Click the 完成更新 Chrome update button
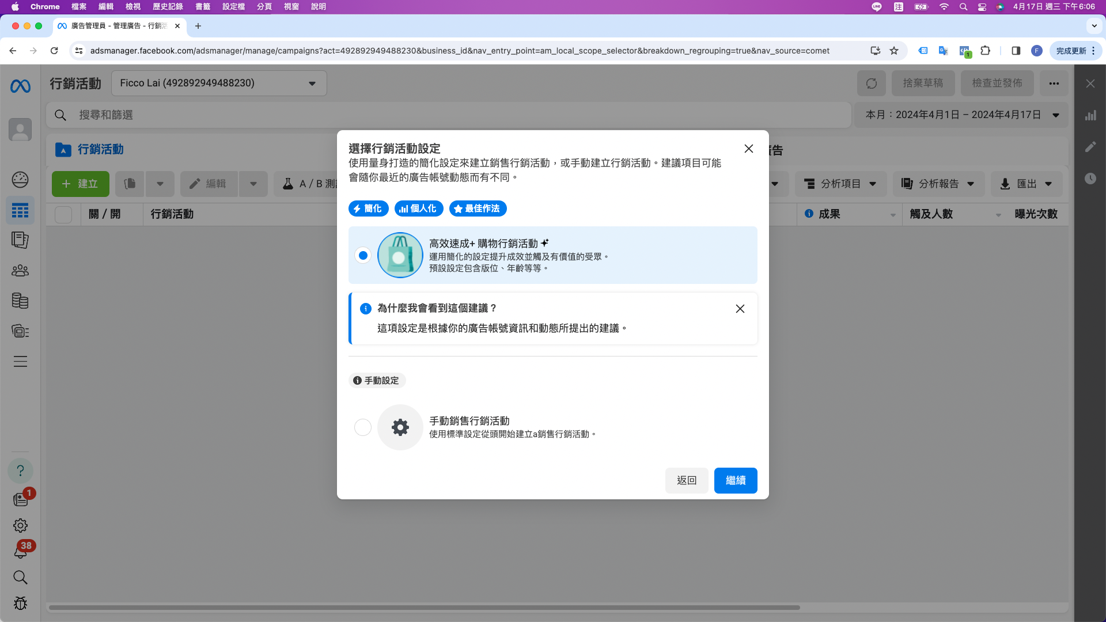Image resolution: width=1106 pixels, height=622 pixels. (x=1075, y=51)
